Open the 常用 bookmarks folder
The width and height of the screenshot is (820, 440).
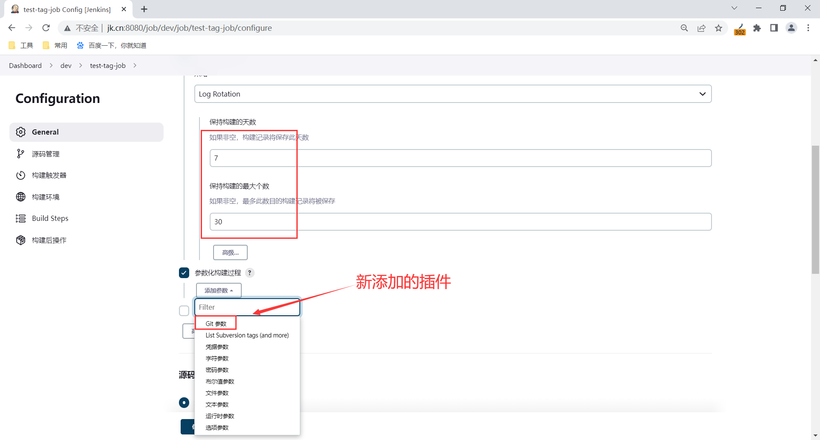pyautogui.click(x=55, y=45)
